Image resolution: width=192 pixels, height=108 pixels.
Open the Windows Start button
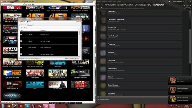pyautogui.click(x=3, y=106)
